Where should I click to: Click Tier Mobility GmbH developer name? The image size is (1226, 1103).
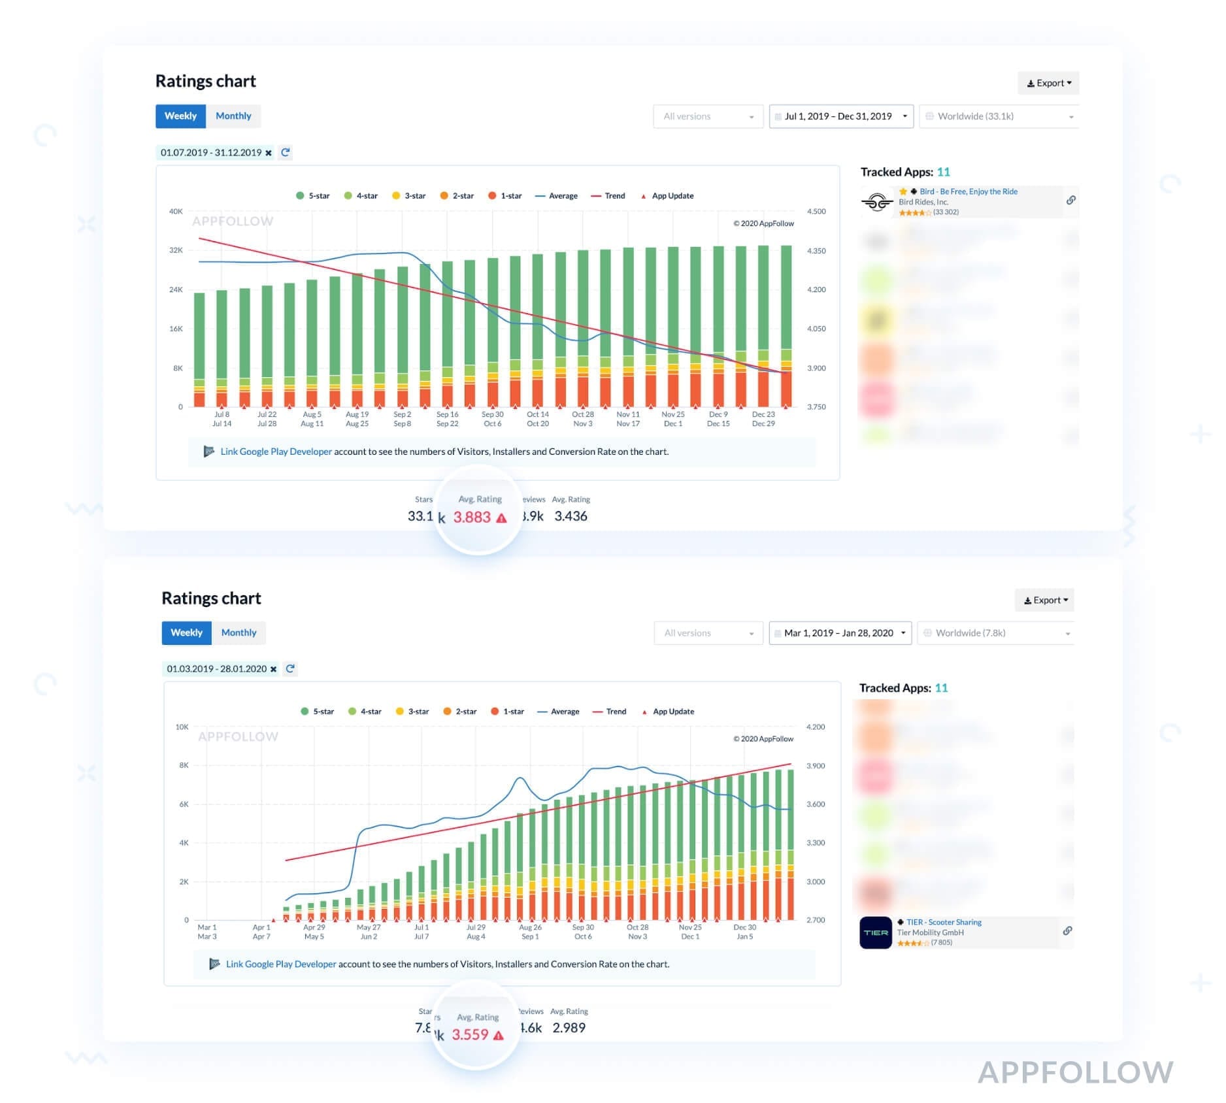pyautogui.click(x=931, y=932)
